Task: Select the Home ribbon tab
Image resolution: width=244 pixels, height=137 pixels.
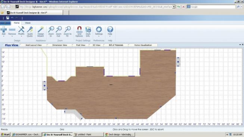Action: [16, 23]
